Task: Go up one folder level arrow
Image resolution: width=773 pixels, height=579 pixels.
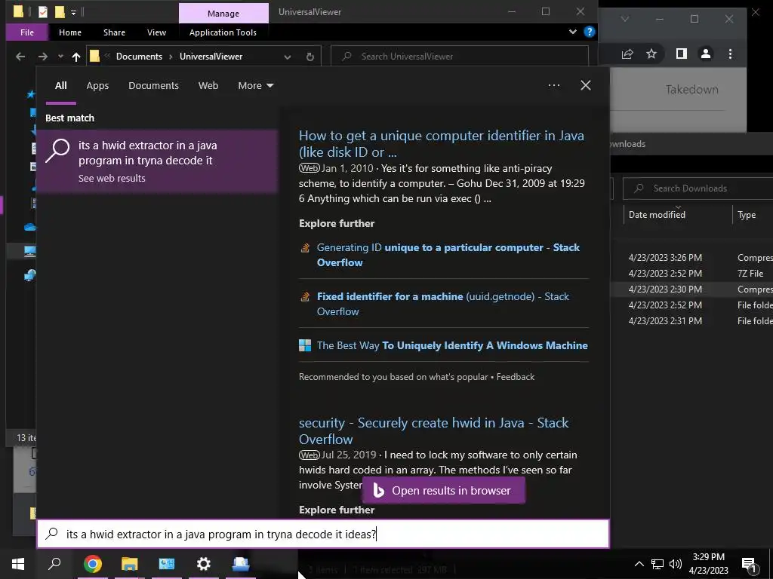Action: coord(76,57)
